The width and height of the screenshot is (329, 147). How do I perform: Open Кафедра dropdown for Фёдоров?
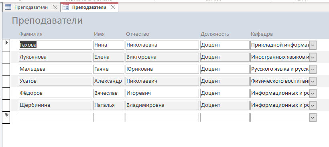313,94
